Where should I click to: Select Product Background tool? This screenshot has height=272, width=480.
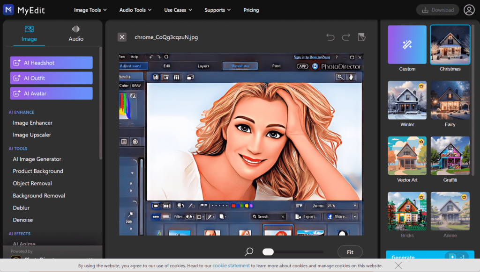tap(38, 171)
